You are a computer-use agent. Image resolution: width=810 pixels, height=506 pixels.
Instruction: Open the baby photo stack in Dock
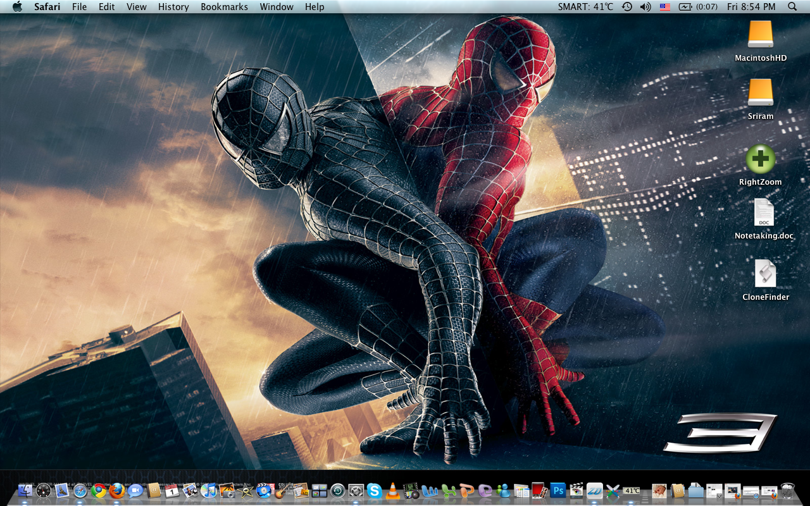coord(659,490)
